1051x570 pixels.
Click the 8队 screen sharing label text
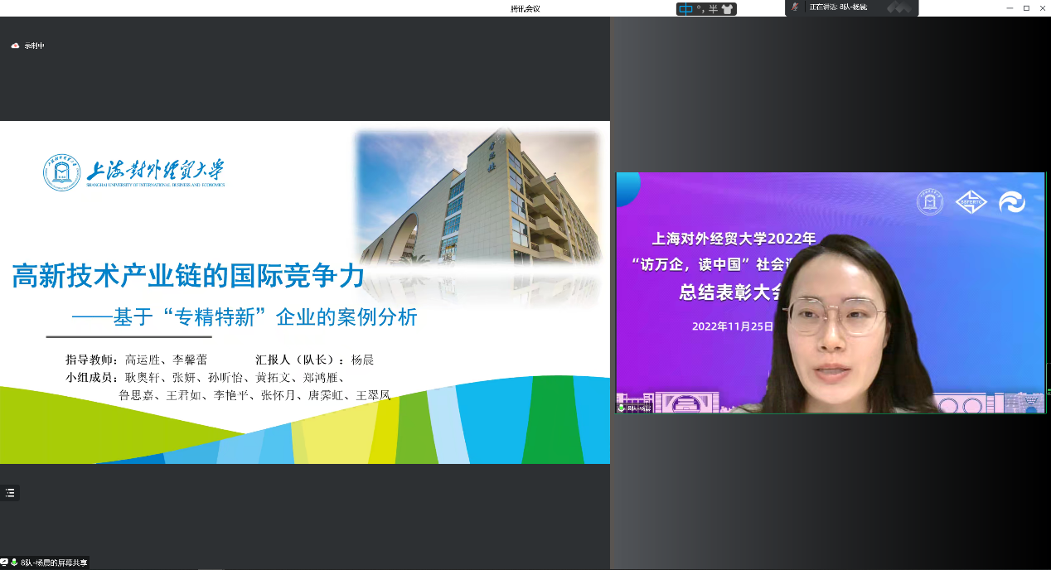point(54,563)
